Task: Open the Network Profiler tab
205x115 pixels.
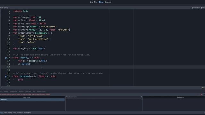Action: 41,92
